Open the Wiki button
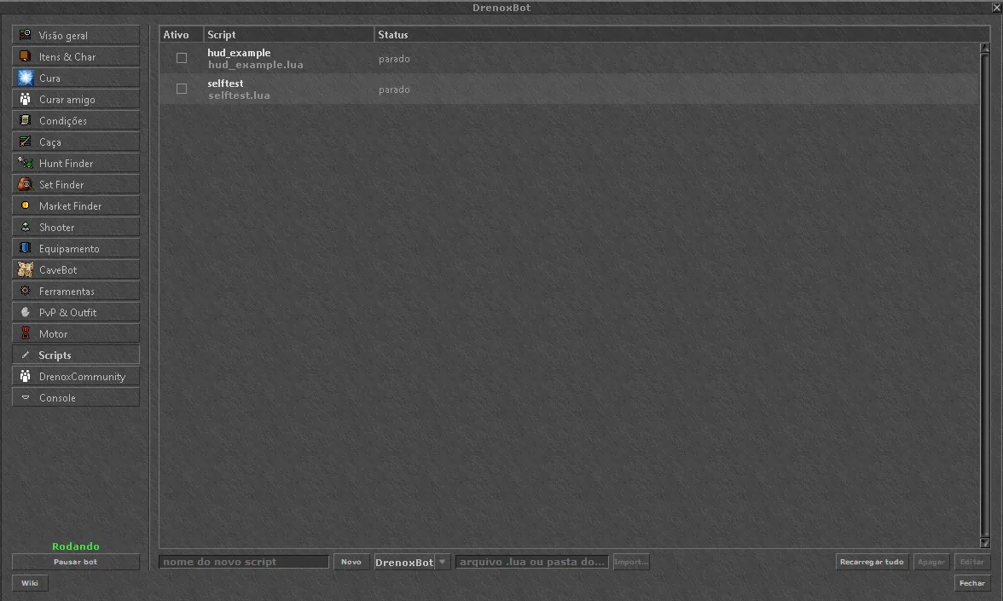 pyautogui.click(x=29, y=583)
